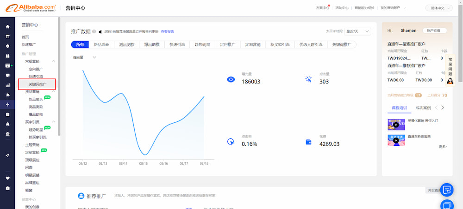Open the chat bubble icon in sidebar
The height and width of the screenshot is (209, 463).
8,75
